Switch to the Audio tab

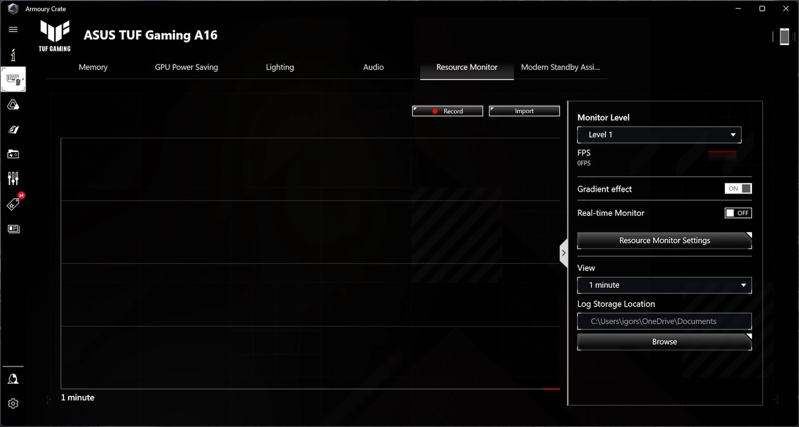click(373, 67)
